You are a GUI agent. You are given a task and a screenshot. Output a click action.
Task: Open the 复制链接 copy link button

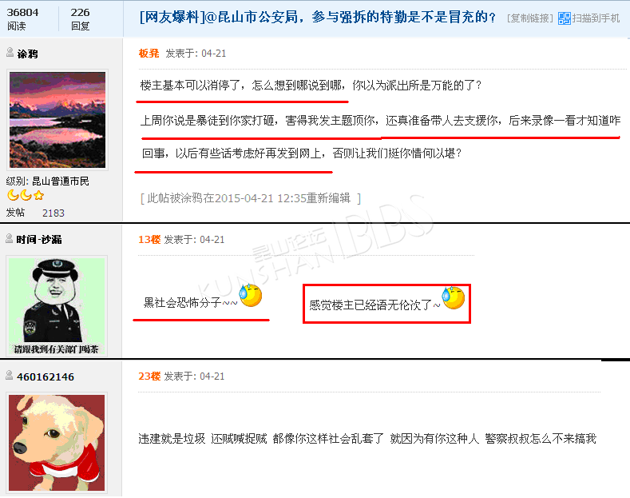tap(529, 18)
